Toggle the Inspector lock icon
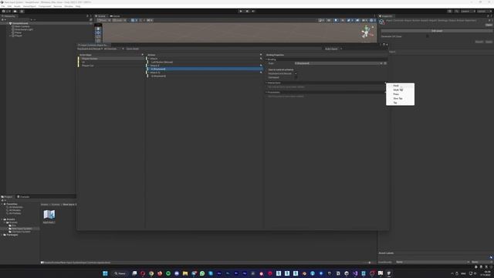494x278 pixels. tap(488, 16)
